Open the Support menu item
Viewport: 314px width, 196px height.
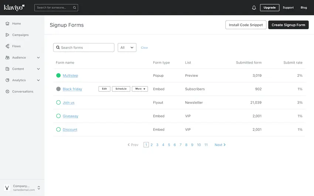tap(288, 7)
